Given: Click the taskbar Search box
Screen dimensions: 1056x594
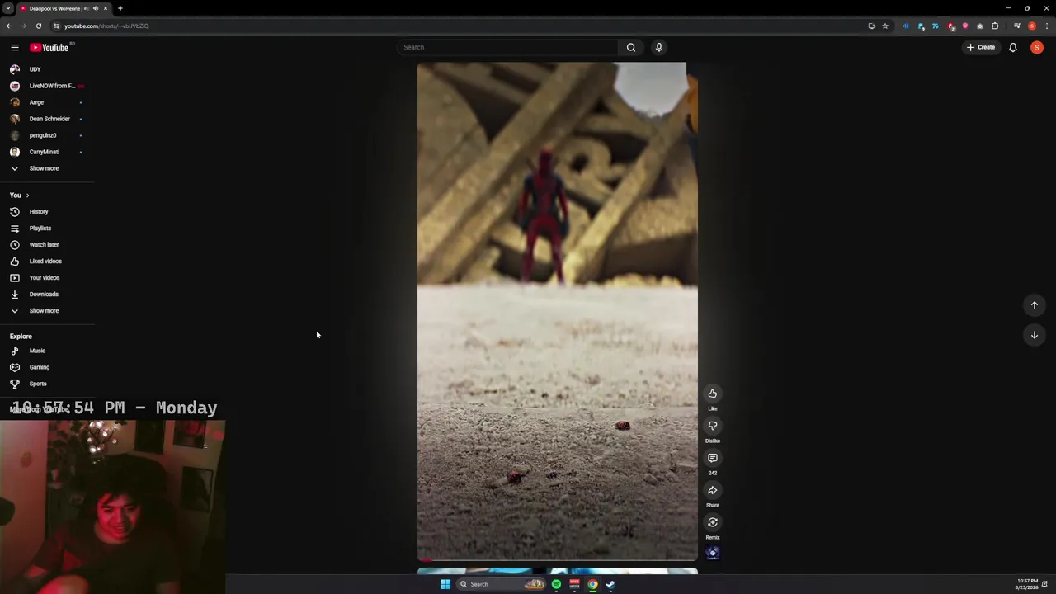Looking at the screenshot, I should click(x=502, y=584).
